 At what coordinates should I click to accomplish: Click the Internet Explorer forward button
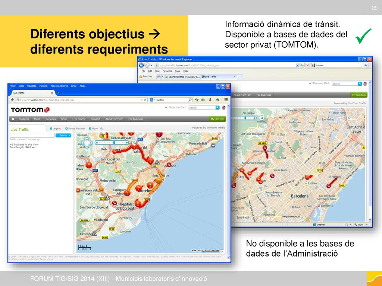click(x=147, y=65)
